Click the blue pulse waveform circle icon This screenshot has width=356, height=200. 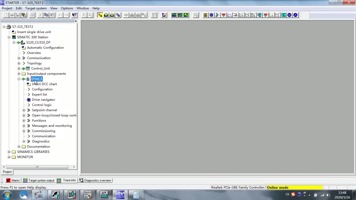[x=295, y=15]
